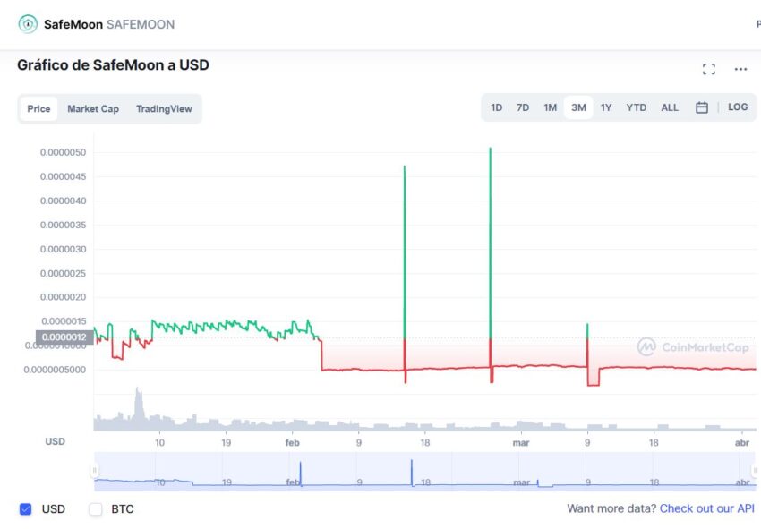Switch to the Market Cap tab
Image resolution: width=761 pixels, height=529 pixels.
coord(93,109)
